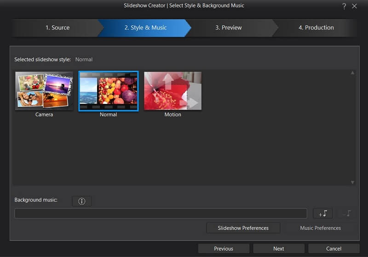Image resolution: width=368 pixels, height=257 pixels.
Task: Choose the Normal slideshow style thumbnail
Action: (109, 91)
